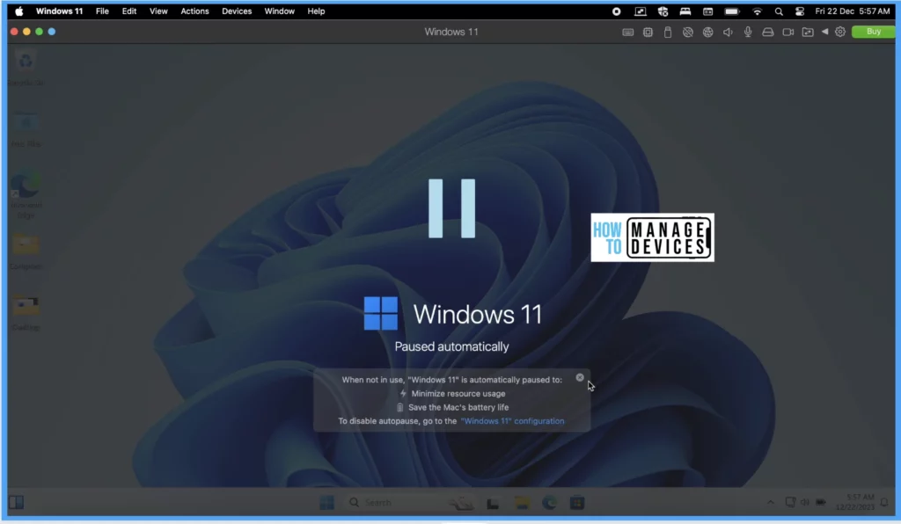
Task: Open the bed Focus icon in menu bar
Action: click(x=685, y=11)
